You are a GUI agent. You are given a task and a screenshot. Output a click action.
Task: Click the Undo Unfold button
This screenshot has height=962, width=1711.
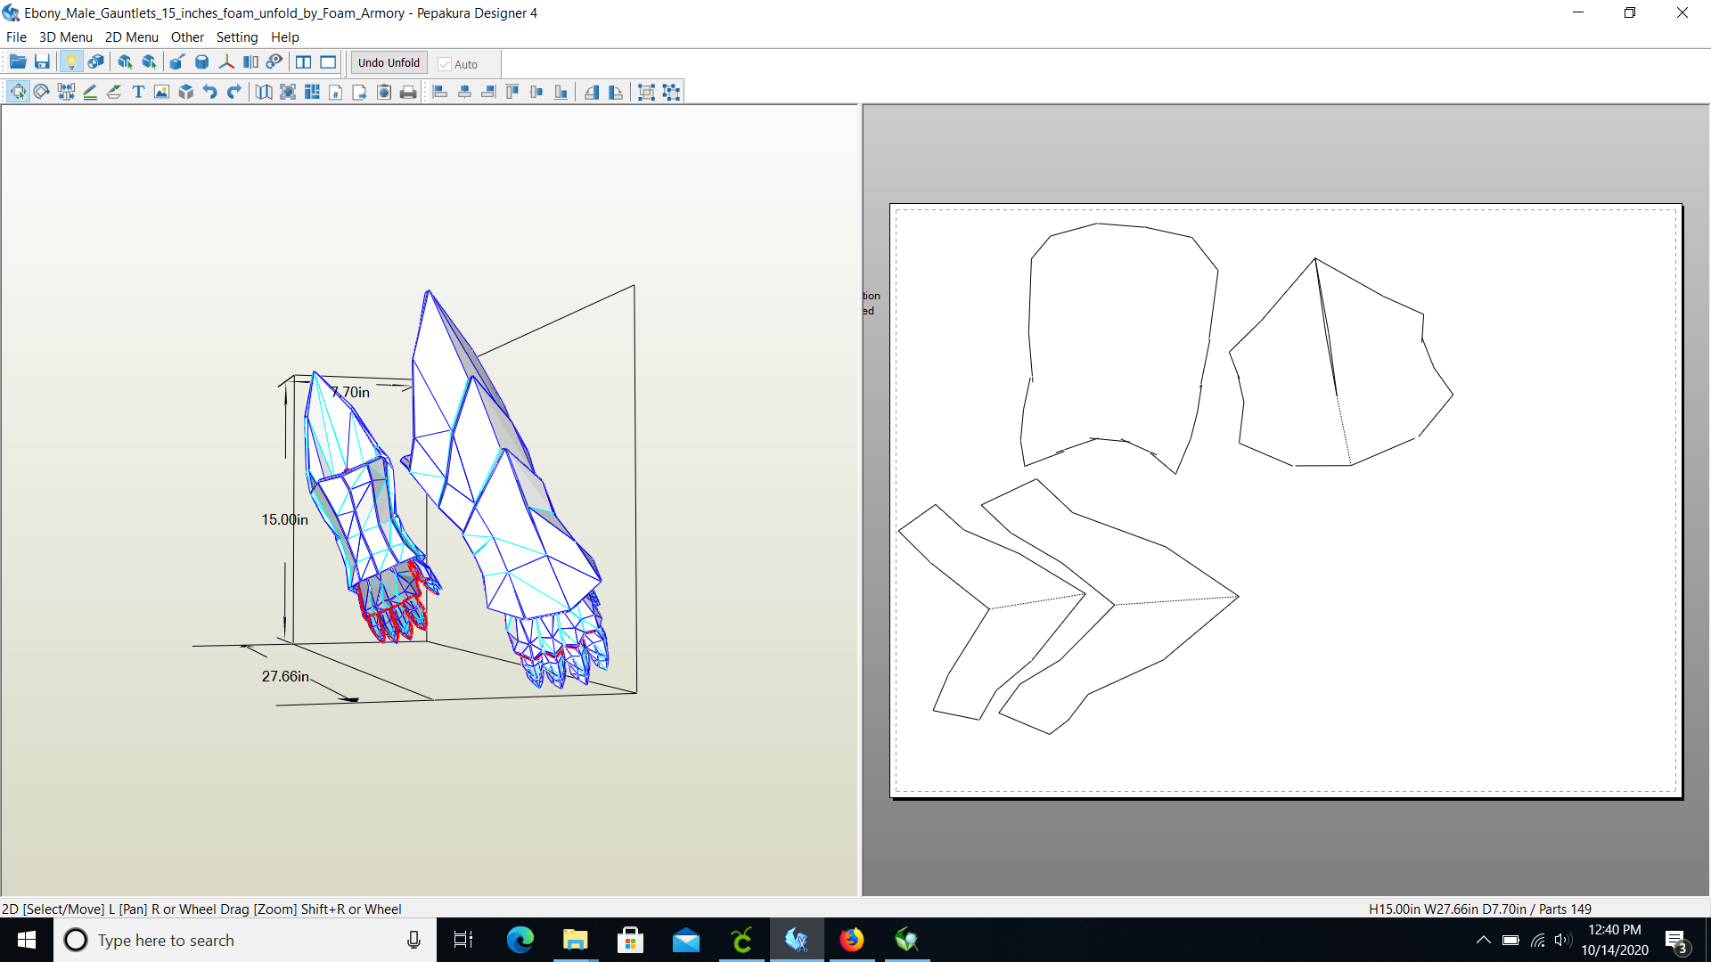[388, 62]
